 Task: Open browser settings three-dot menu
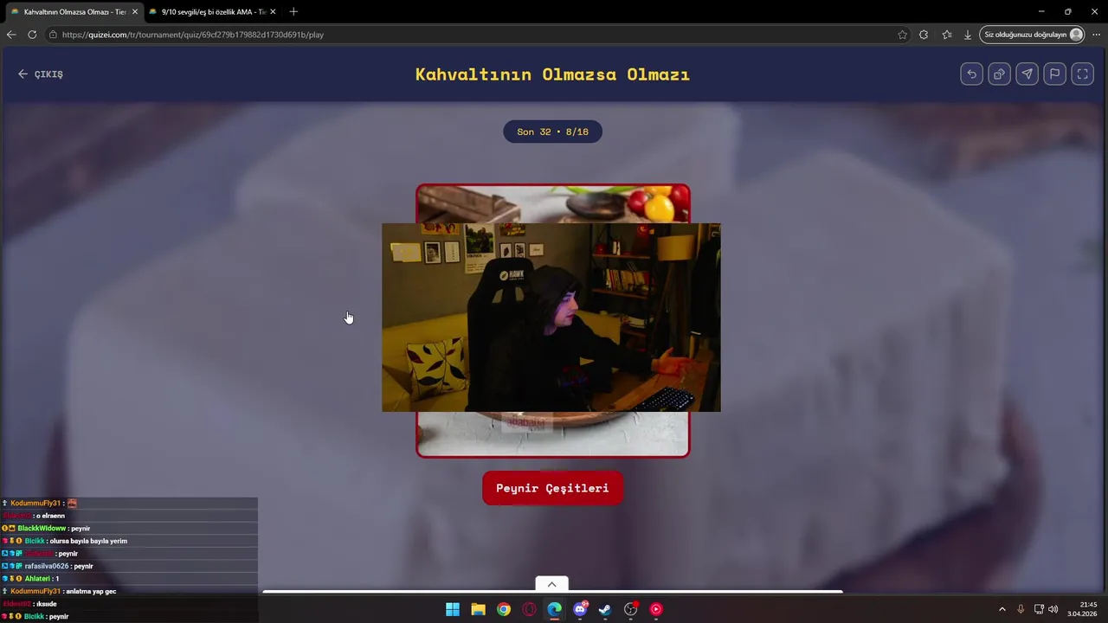[x=1096, y=35]
